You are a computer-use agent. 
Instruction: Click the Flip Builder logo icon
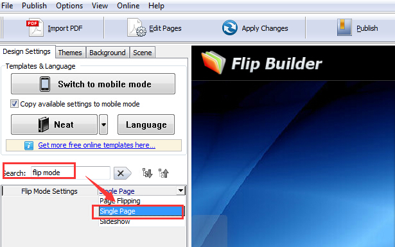[x=213, y=62]
